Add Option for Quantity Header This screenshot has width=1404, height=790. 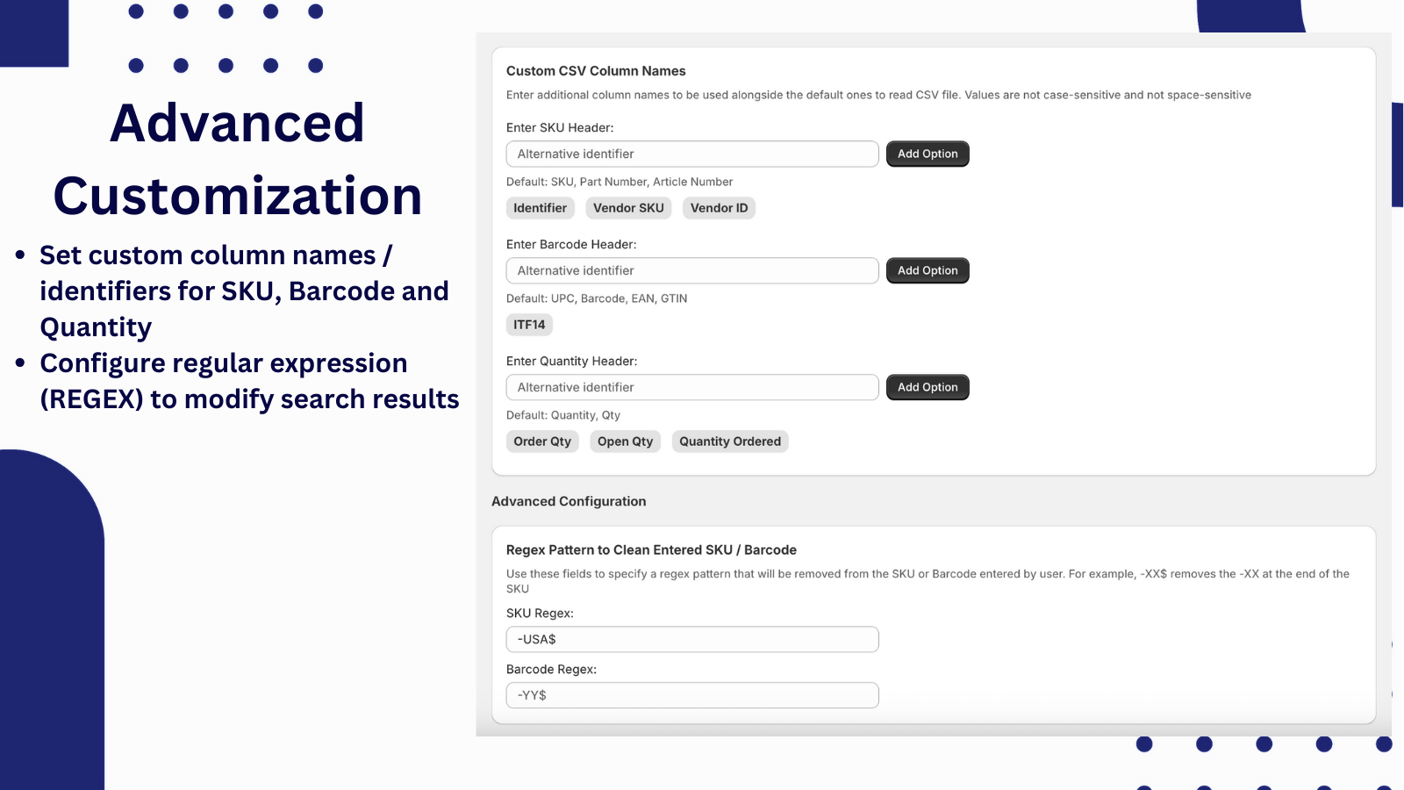pos(928,387)
